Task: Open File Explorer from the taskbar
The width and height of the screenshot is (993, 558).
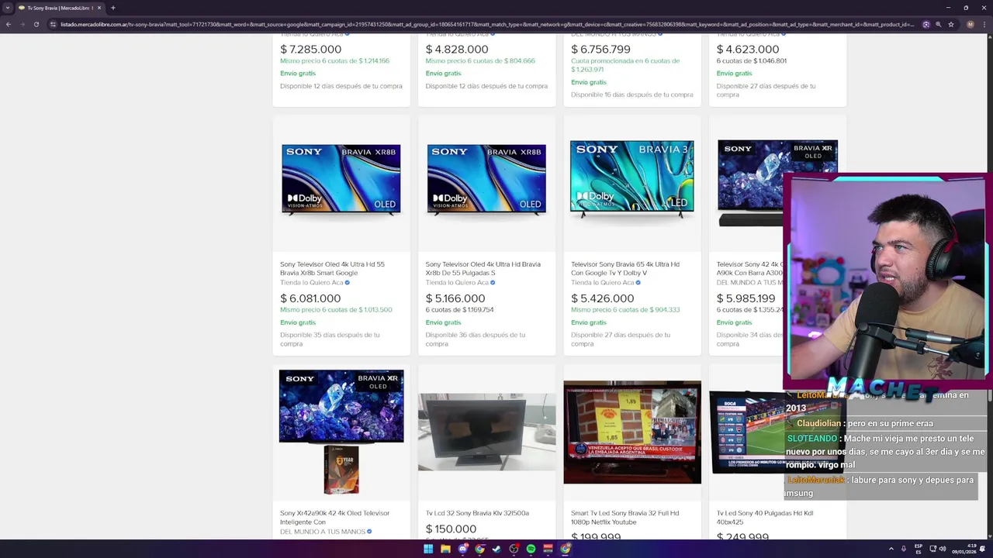Action: [446, 549]
